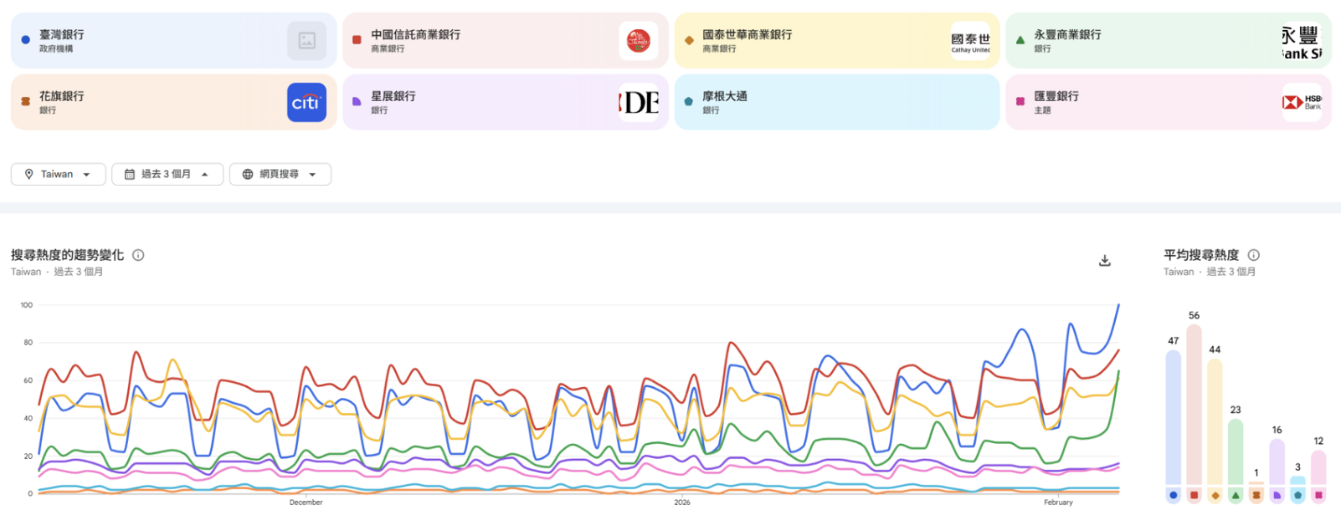Click help icon beside 搜尋熱度的趨勢變化 title
1341x515 pixels.
(138, 255)
